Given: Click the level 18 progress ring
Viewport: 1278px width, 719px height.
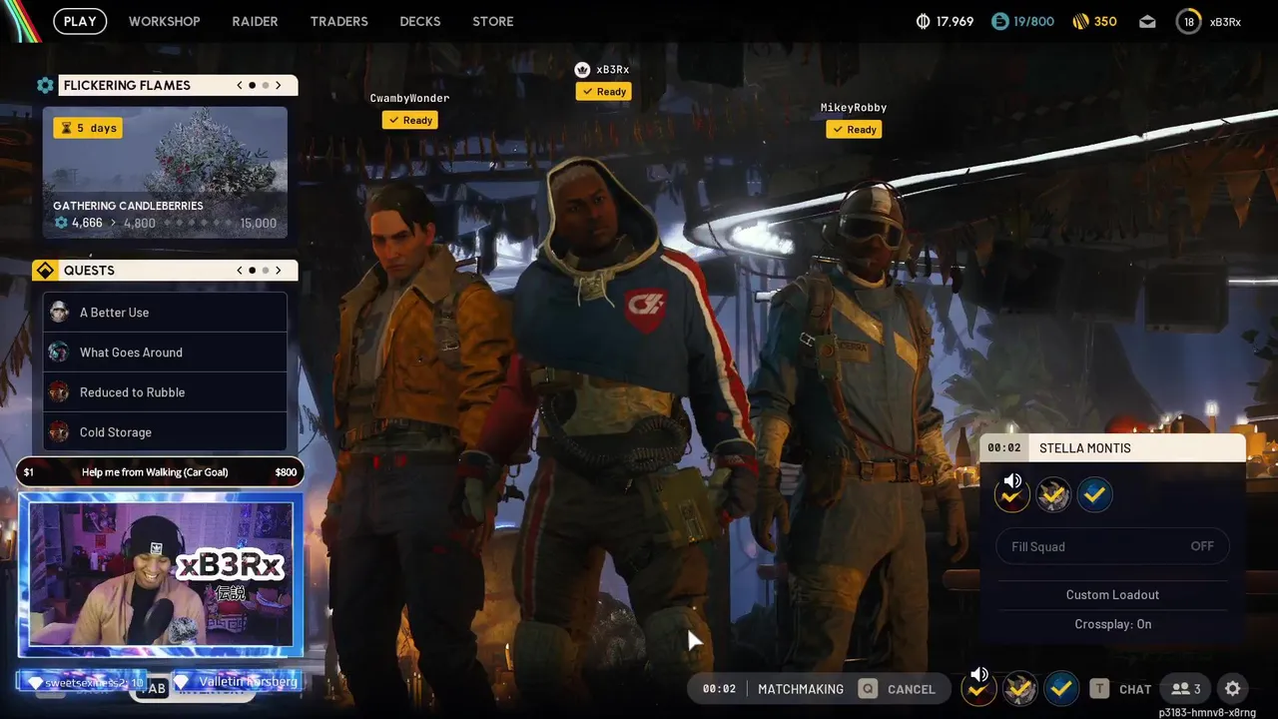Looking at the screenshot, I should [x=1188, y=21].
